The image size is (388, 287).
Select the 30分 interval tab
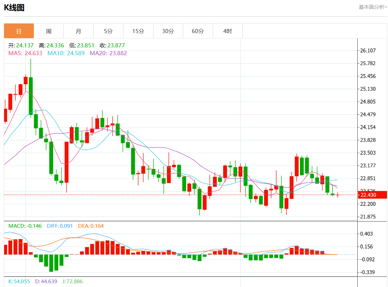coord(168,31)
